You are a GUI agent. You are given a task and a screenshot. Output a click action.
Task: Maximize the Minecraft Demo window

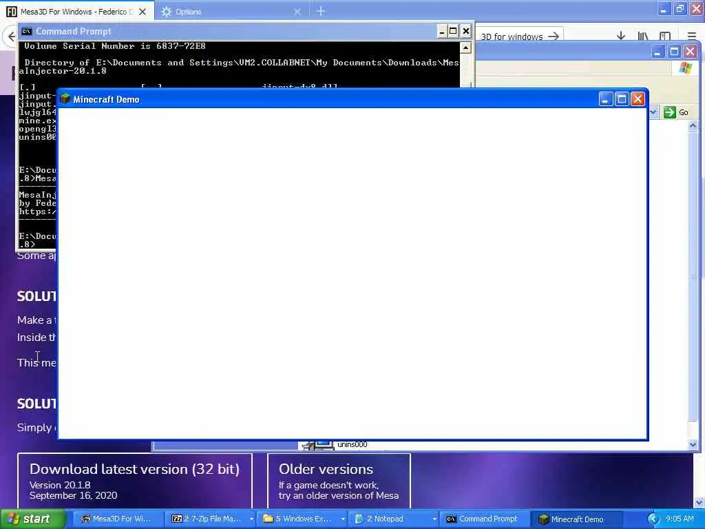point(622,99)
